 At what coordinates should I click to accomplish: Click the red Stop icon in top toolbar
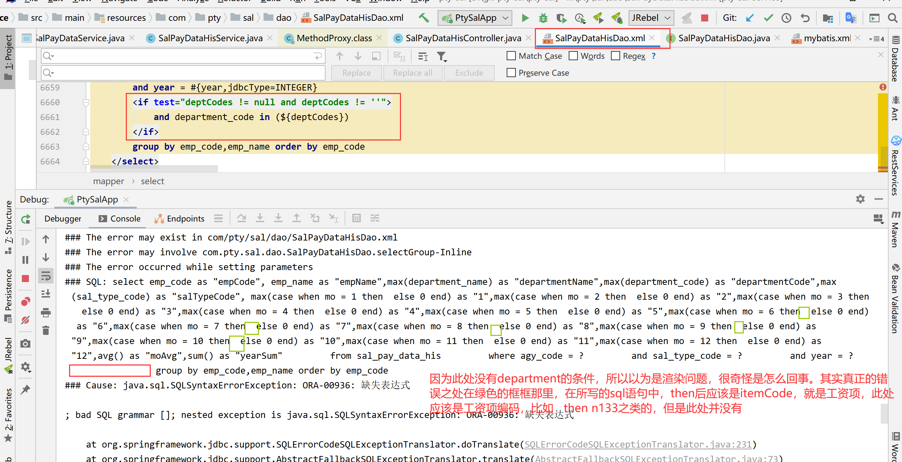[705, 18]
